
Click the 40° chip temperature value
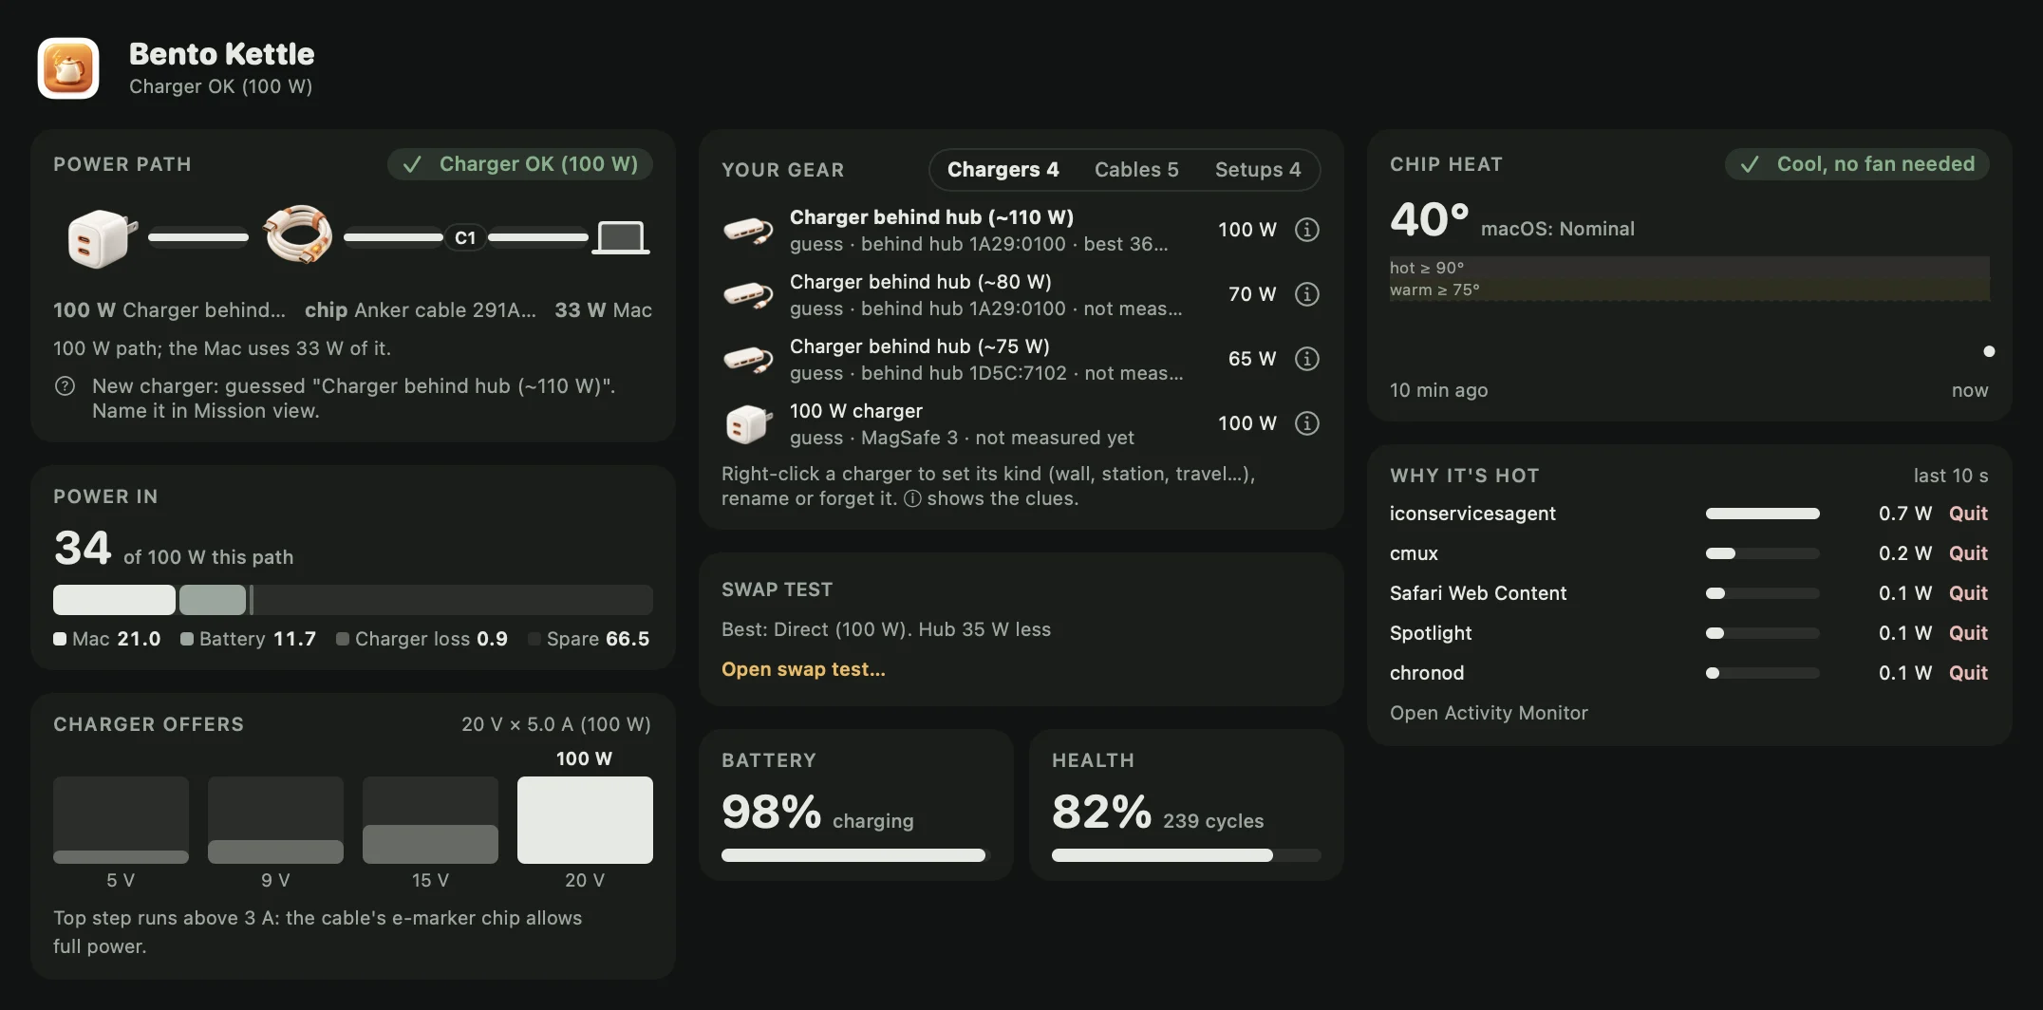(1429, 220)
